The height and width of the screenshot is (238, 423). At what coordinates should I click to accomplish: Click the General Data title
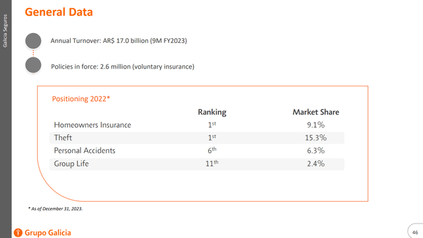pyautogui.click(x=59, y=12)
